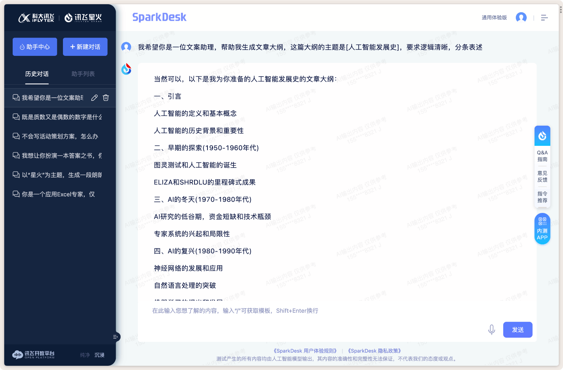
Task: Open the hamburger menu at top right
Action: pos(544,17)
